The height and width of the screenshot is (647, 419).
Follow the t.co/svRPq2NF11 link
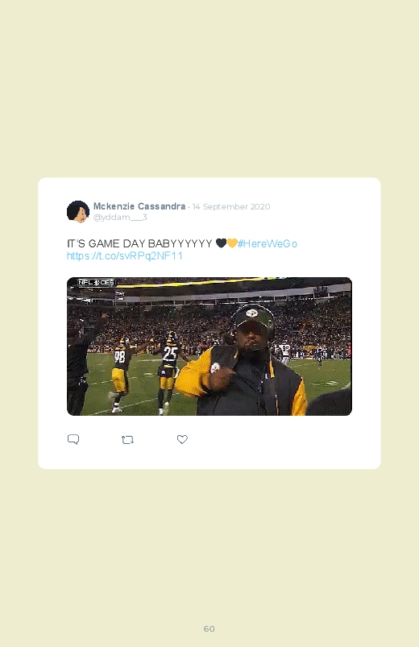pos(125,256)
